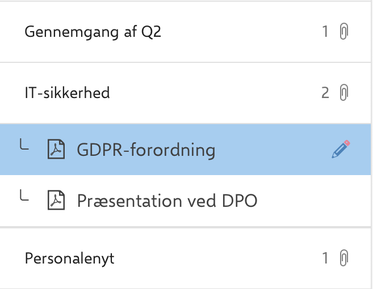Click the PDF icon next to GDPR-forordning
The height and width of the screenshot is (289, 373).
56,150
